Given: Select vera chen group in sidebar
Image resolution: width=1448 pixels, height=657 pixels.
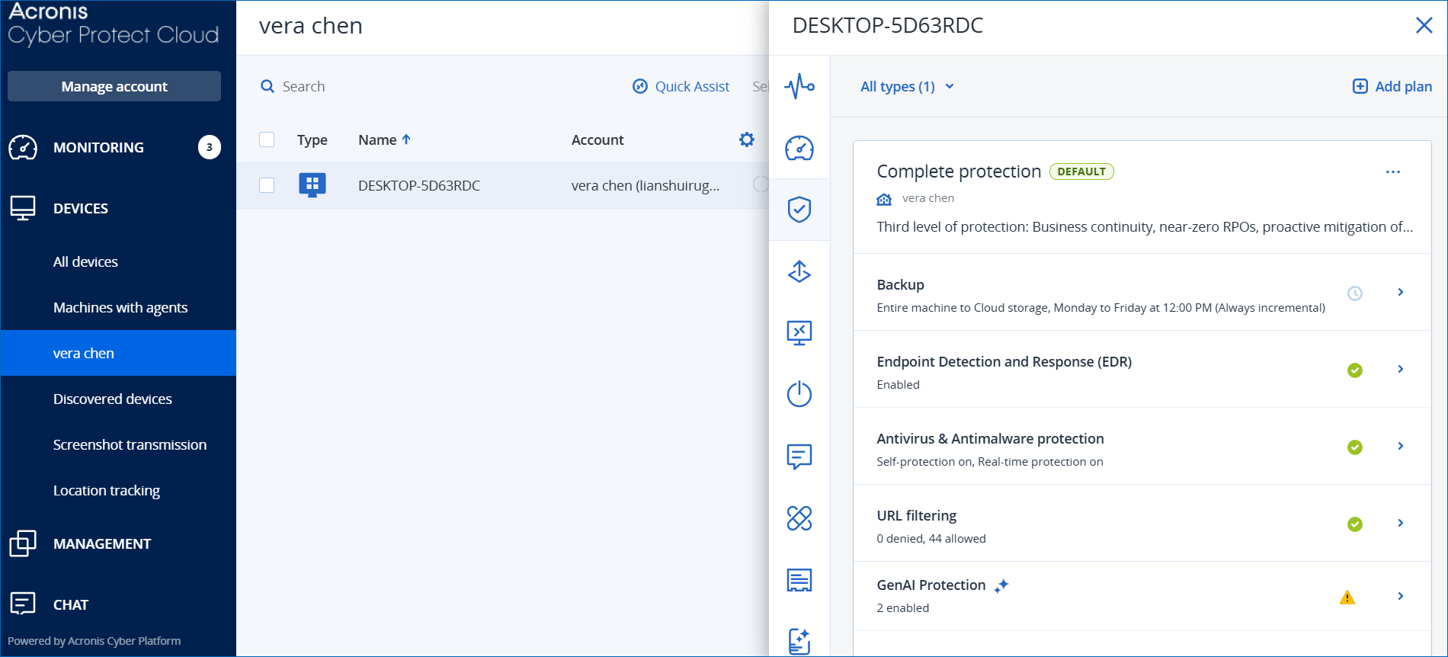Looking at the screenshot, I should [x=118, y=353].
